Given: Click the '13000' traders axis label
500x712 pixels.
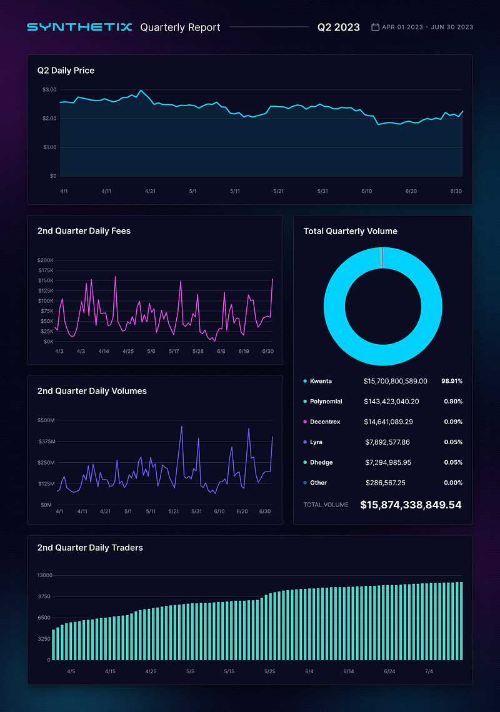Looking at the screenshot, I should [45, 575].
